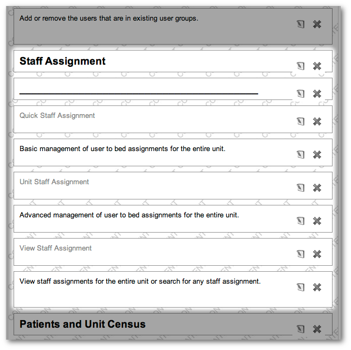The image size is (351, 350).
Task: Open the View Staff Assignment link
Action: pyautogui.click(x=55, y=248)
